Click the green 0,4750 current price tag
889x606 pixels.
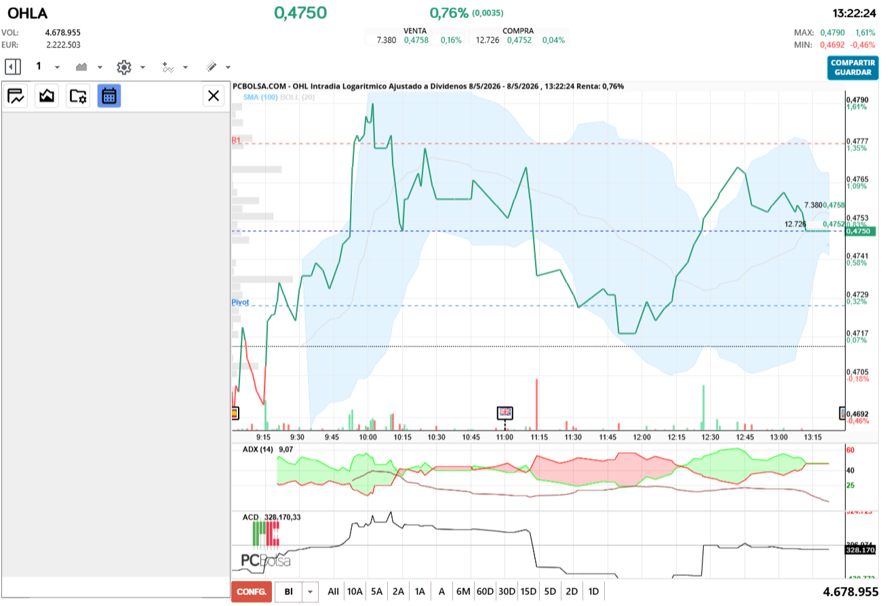(x=861, y=231)
